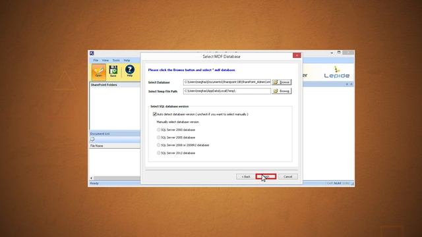Select SQL Server 2000 database option
The image size is (422, 237).
pyautogui.click(x=158, y=130)
